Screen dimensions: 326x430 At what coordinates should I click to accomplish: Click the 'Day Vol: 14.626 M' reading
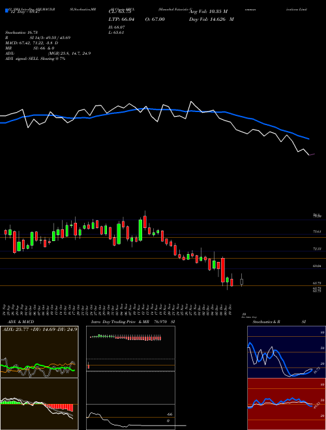click(x=211, y=19)
